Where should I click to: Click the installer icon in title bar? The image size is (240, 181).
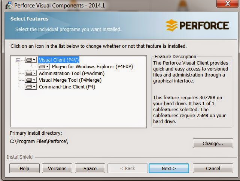[9, 6]
